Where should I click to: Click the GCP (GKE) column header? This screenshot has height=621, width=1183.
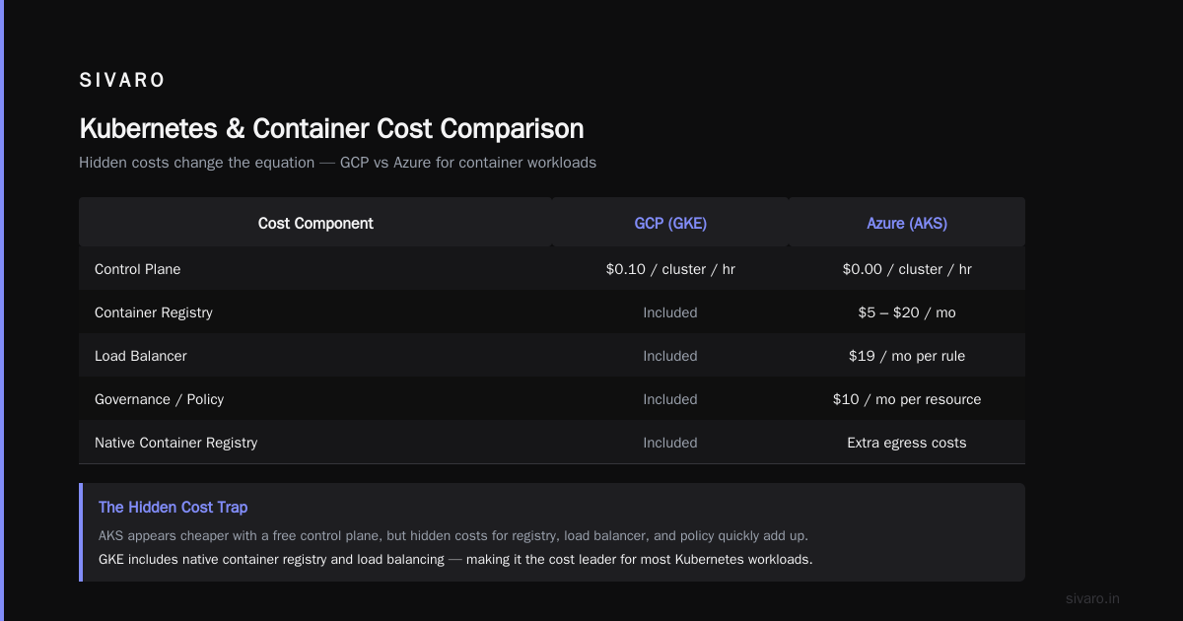coord(670,224)
